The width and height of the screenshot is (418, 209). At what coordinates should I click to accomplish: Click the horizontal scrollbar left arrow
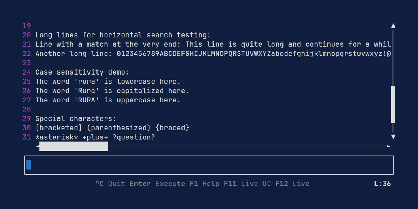point(37,146)
